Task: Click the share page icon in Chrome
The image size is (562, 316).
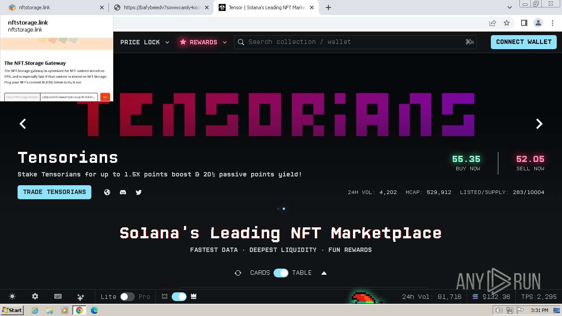Action: click(493, 23)
